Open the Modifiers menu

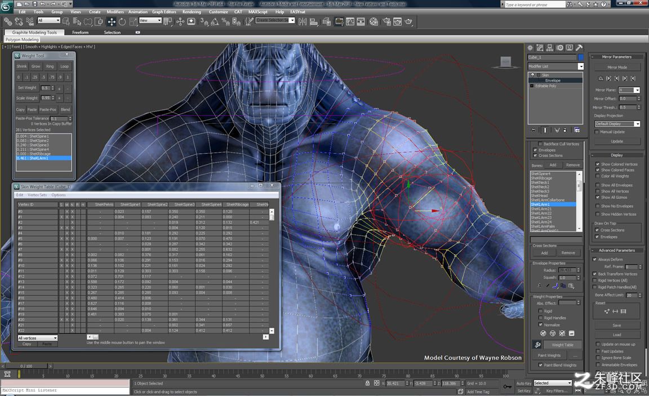click(x=115, y=12)
